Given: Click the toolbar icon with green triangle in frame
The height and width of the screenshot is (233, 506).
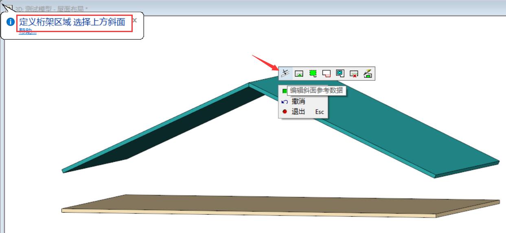Looking at the screenshot, I should 299,73.
